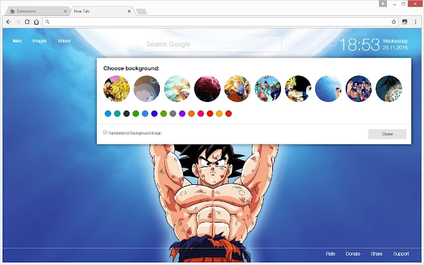This screenshot has width=424, height=265.
Task: Choose the colorful sky battle group thumbnail
Action: (x=268, y=89)
